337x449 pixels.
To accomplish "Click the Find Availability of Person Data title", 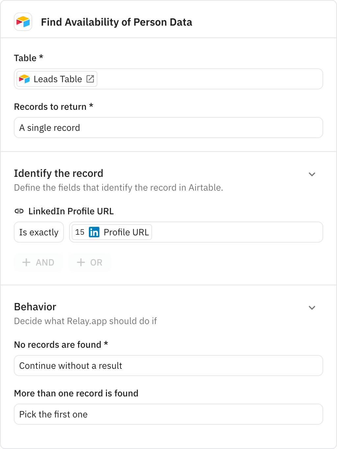I will pos(117,22).
